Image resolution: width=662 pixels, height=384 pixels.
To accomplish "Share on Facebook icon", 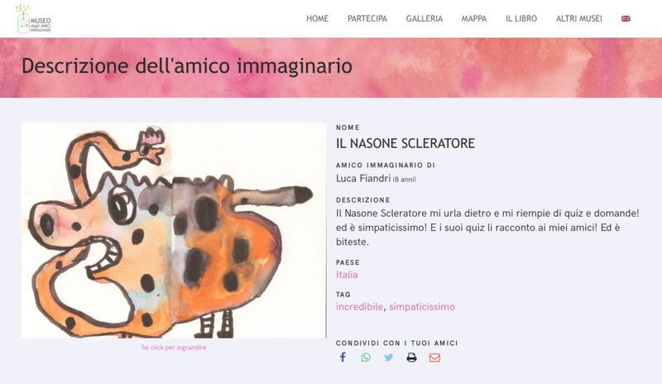I will click(x=343, y=358).
